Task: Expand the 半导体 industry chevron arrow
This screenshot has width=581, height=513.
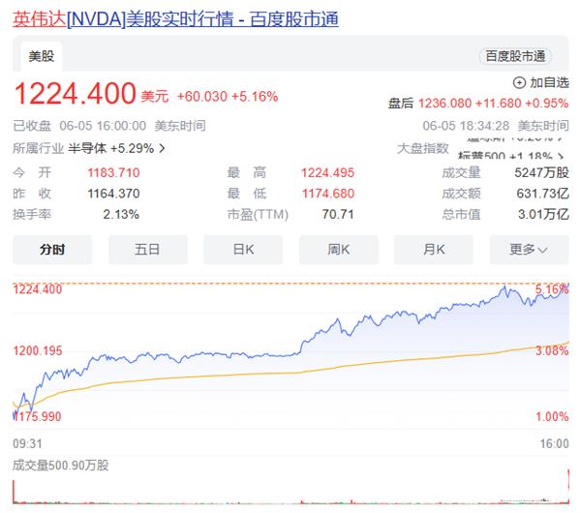Action: coord(162,148)
